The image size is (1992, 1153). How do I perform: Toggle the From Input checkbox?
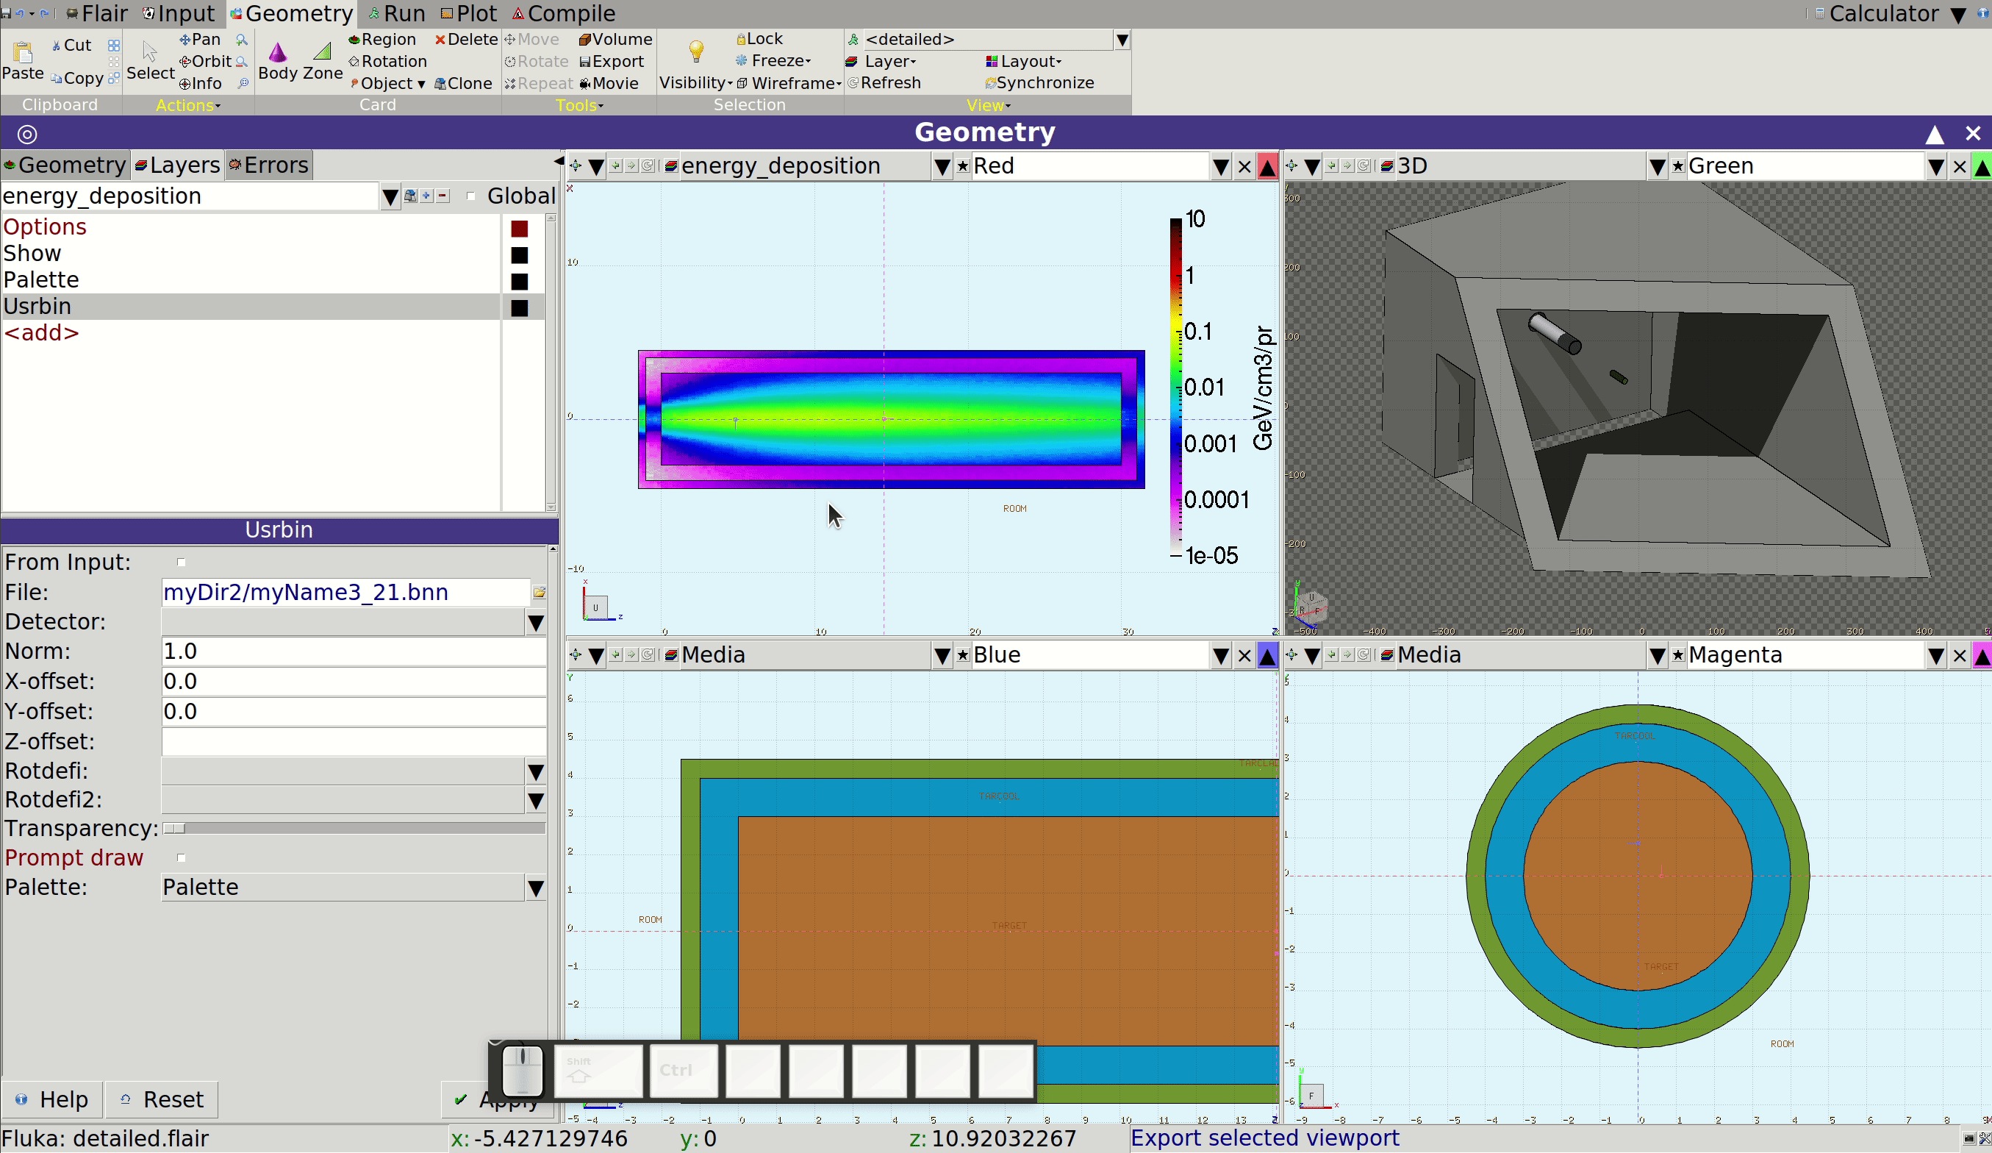181,563
